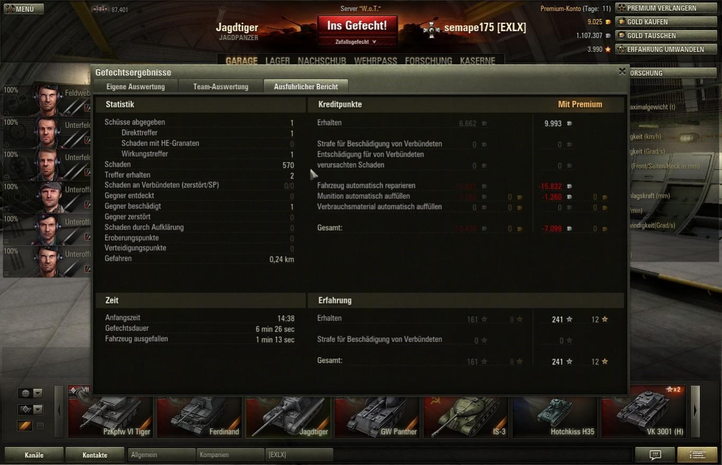
Task: Click online players count 87.401
Action: (120, 10)
